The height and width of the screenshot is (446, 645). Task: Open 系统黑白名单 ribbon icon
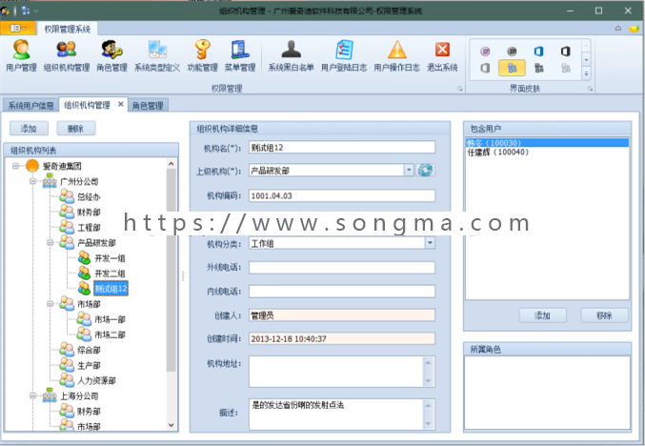tap(291, 55)
